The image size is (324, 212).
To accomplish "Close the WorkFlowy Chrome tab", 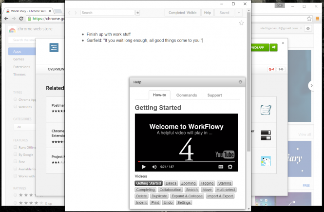I will [x=50, y=11].
